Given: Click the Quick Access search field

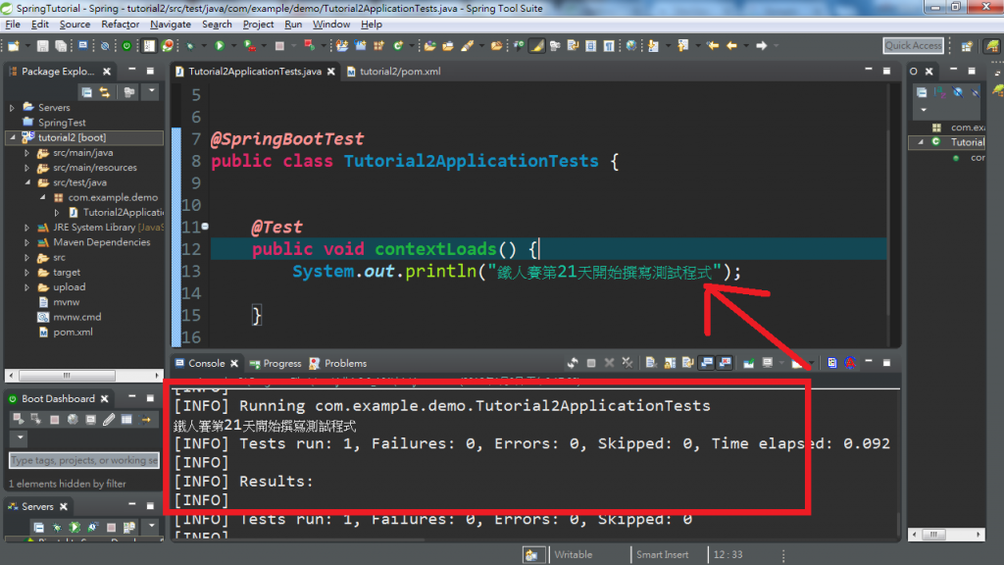Looking at the screenshot, I should click(913, 45).
